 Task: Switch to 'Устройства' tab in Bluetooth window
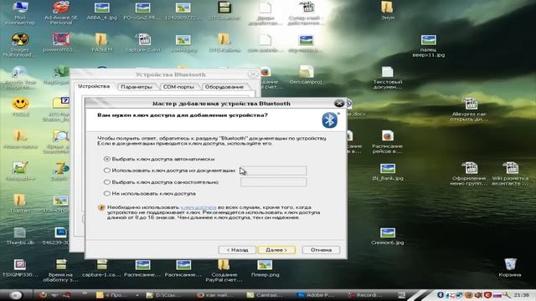[94, 86]
